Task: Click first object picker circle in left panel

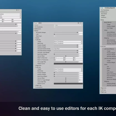Action: pos(20,14)
